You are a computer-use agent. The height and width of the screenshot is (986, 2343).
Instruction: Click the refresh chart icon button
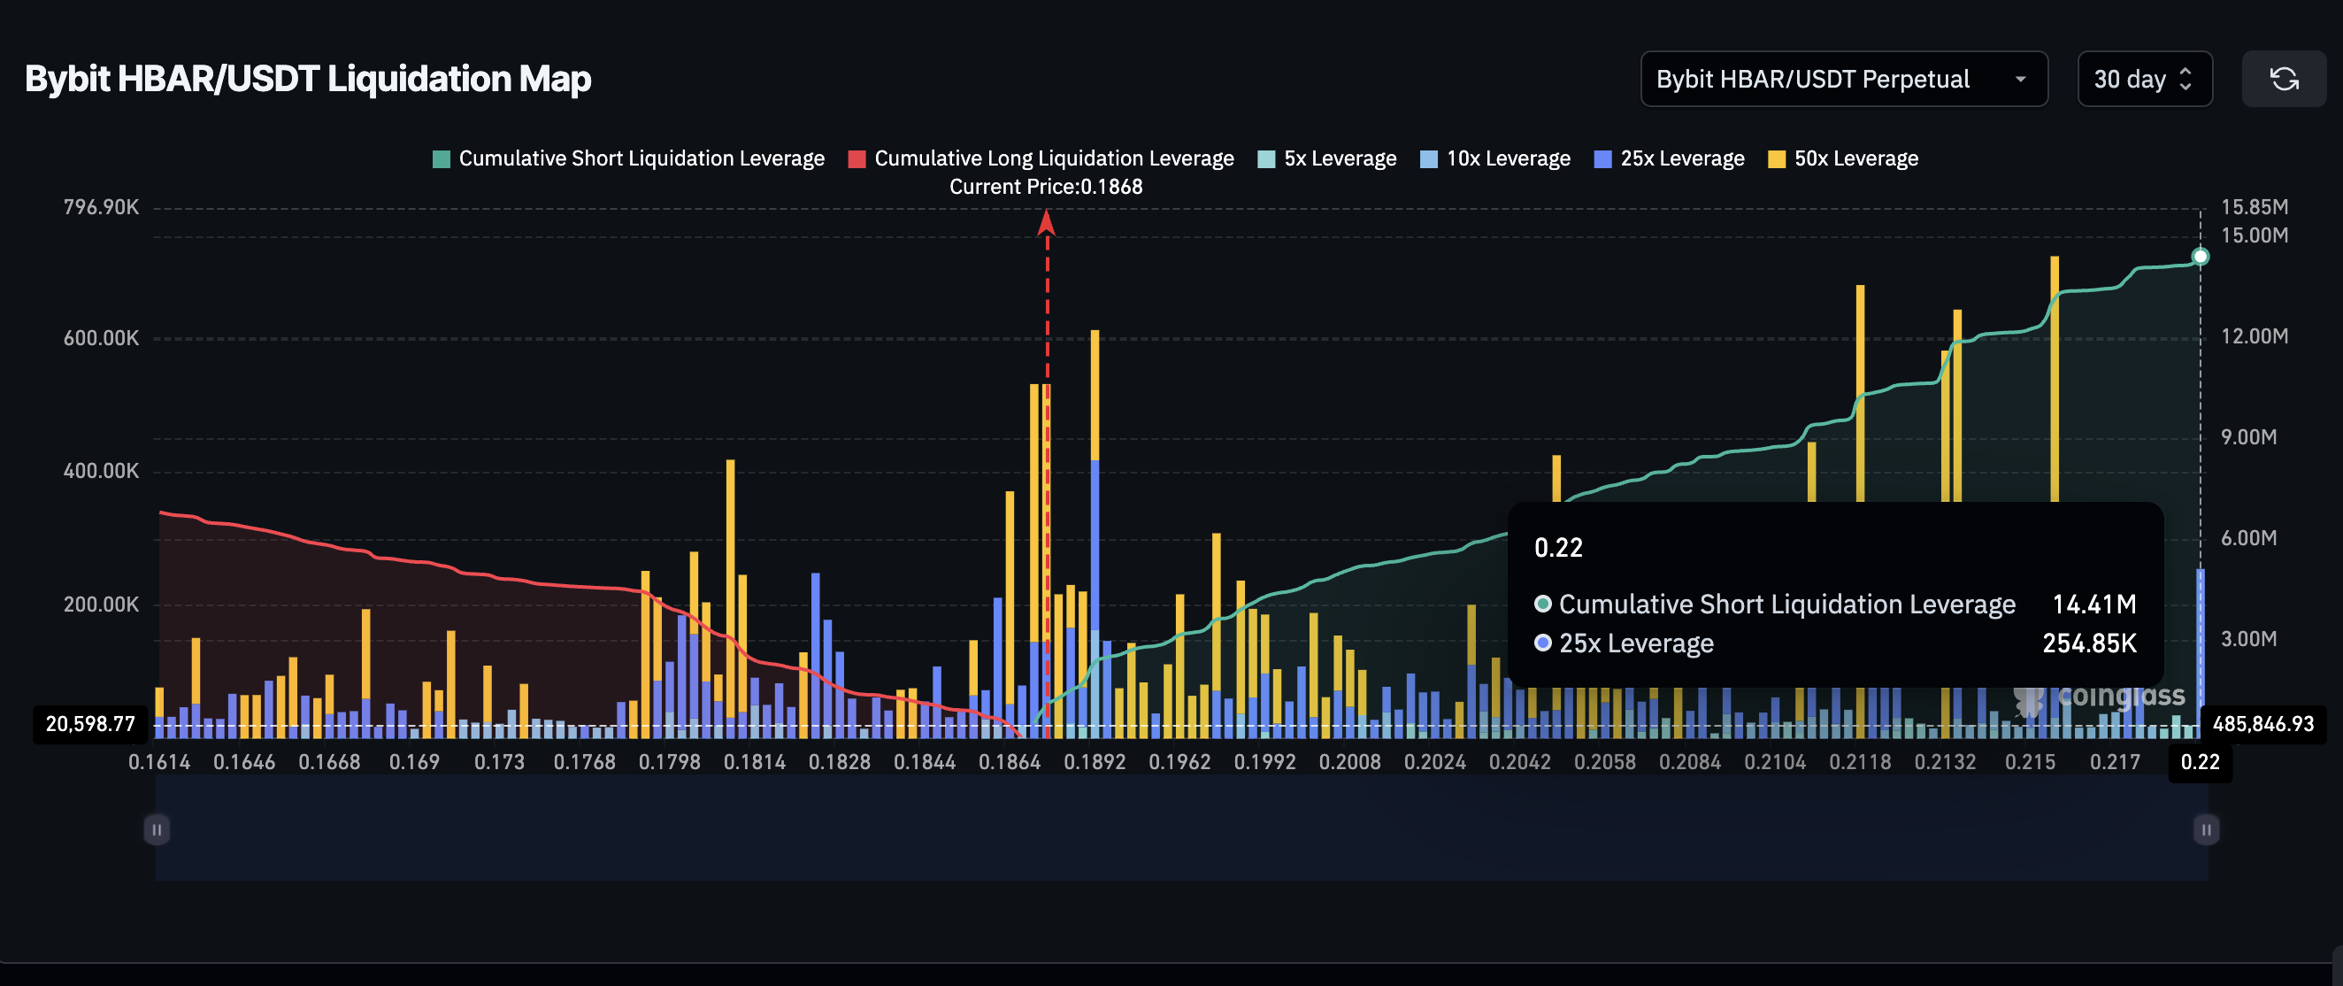tap(2283, 79)
